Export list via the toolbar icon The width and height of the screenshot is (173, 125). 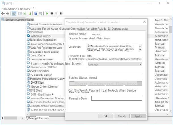(x=29, y=14)
